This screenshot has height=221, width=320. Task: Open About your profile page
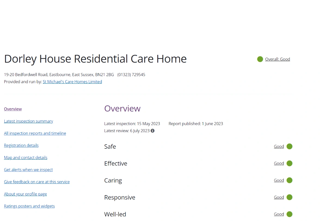point(25,194)
